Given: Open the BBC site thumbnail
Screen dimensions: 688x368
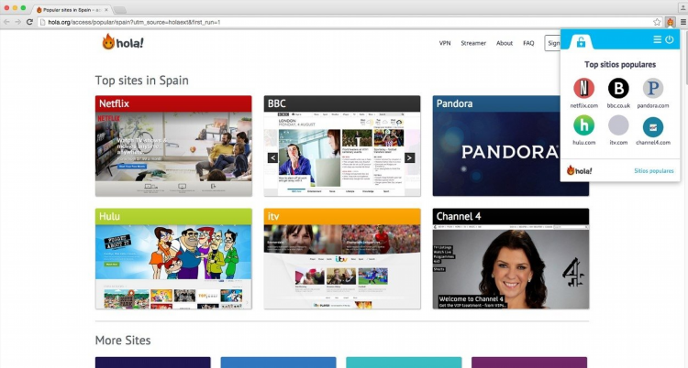Looking at the screenshot, I should pyautogui.click(x=342, y=146).
